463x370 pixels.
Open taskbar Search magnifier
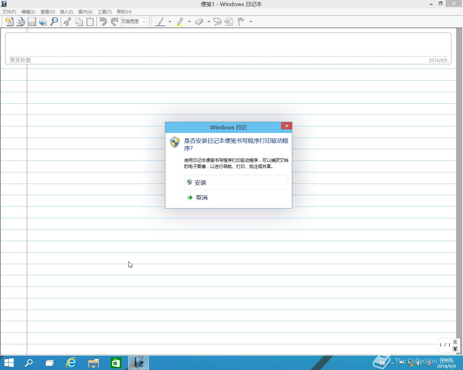coord(29,363)
